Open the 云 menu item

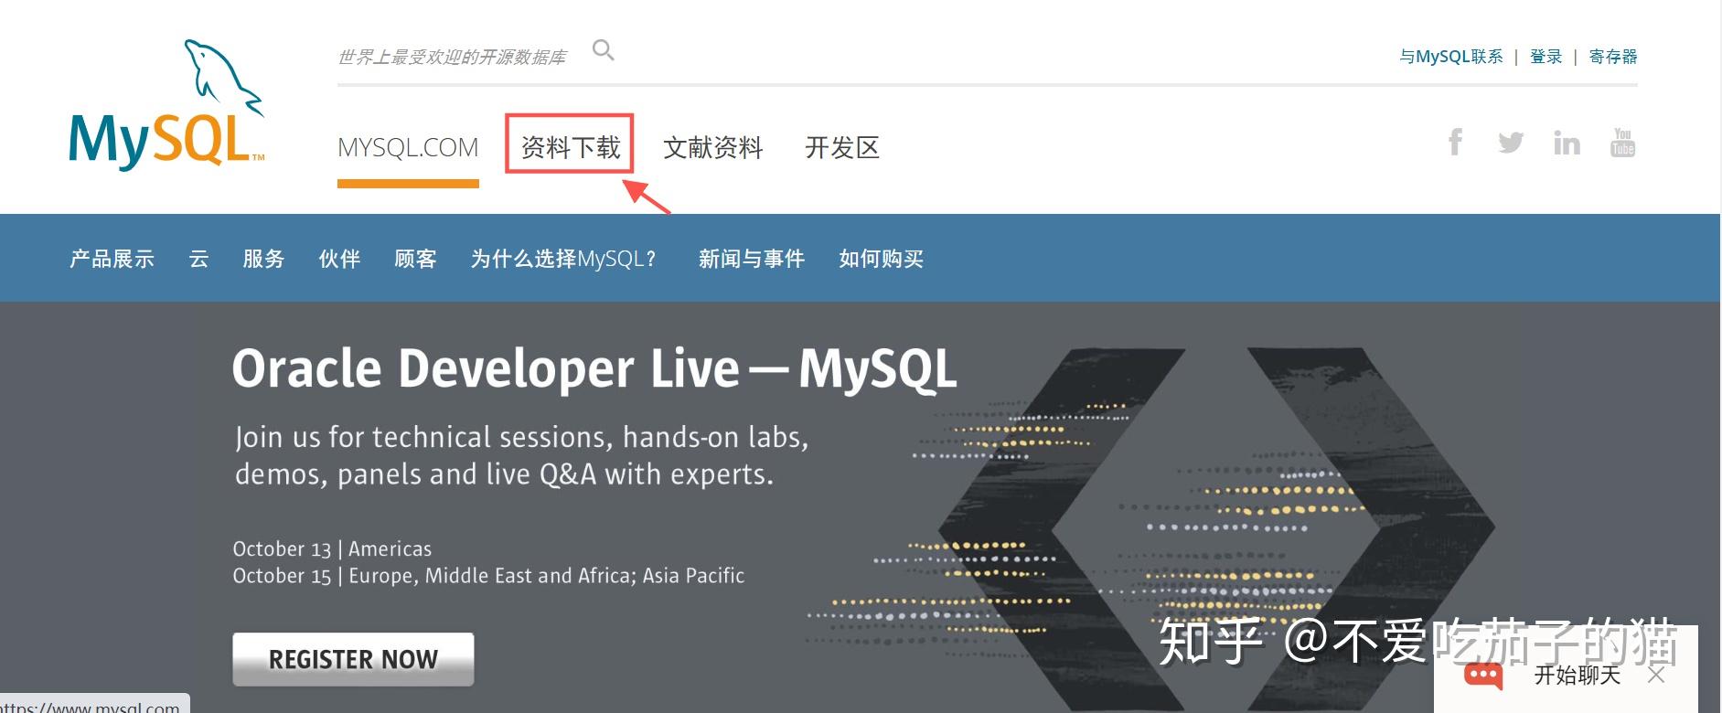click(x=198, y=259)
